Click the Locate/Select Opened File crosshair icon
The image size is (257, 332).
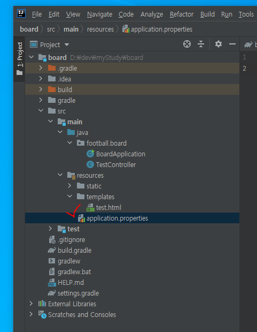click(x=187, y=44)
